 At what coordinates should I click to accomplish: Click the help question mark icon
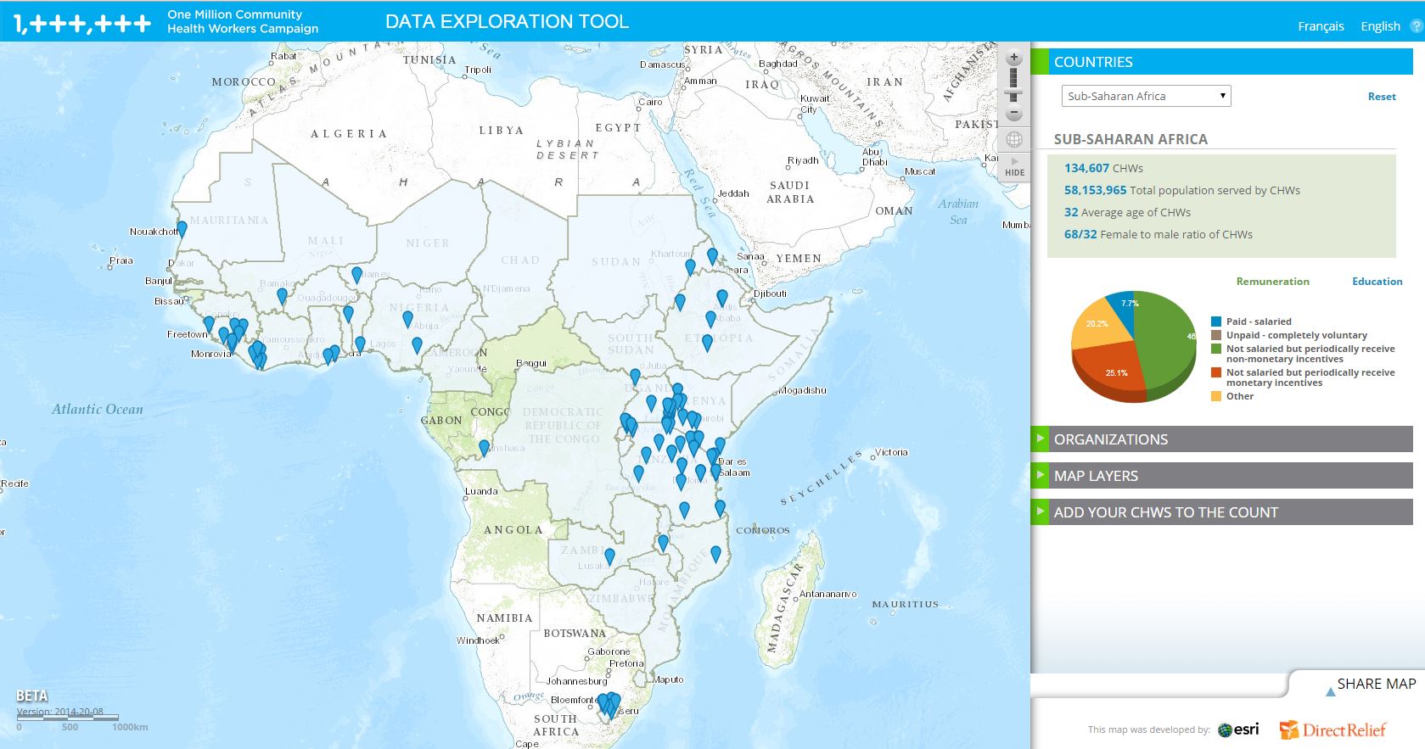point(1416,26)
